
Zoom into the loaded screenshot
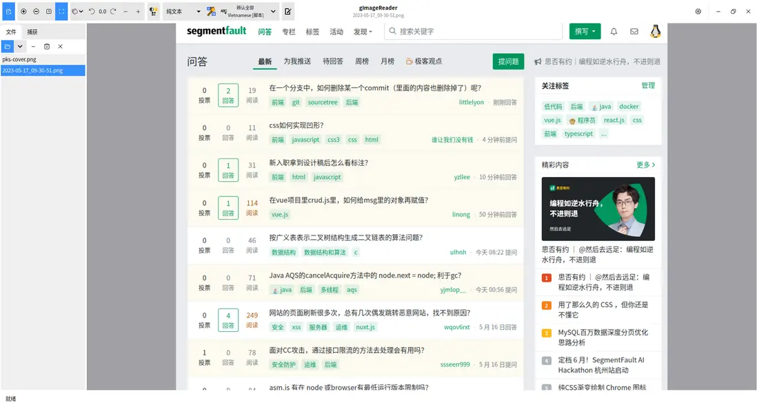pos(23,11)
